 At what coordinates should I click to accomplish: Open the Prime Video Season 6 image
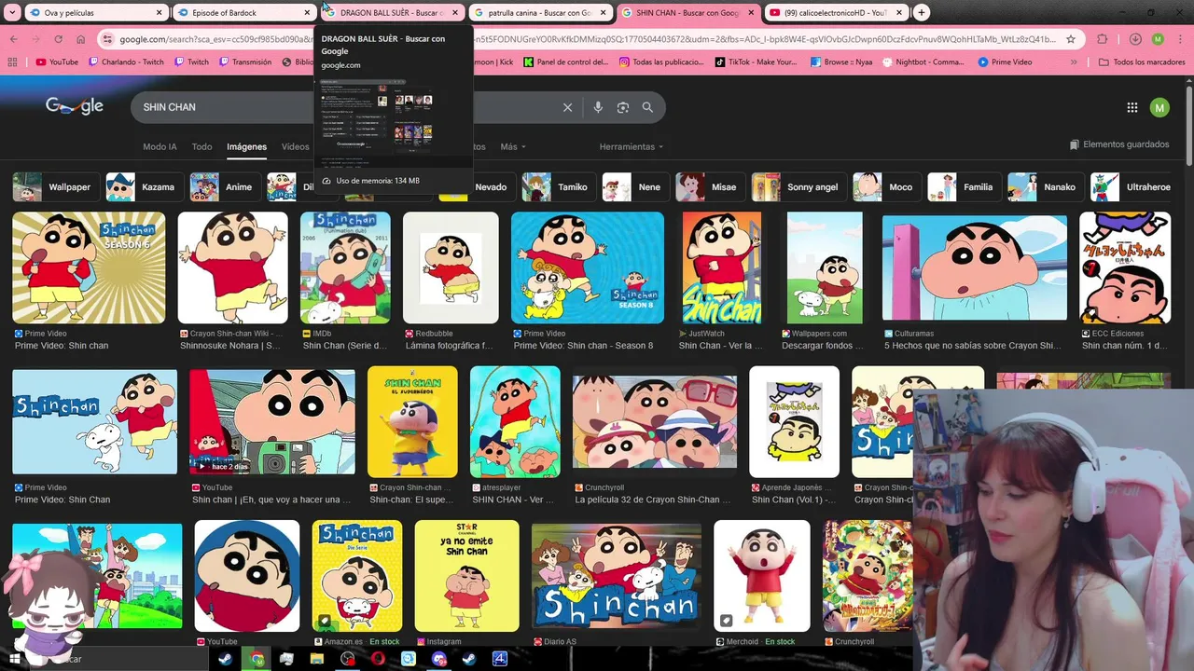click(x=89, y=267)
